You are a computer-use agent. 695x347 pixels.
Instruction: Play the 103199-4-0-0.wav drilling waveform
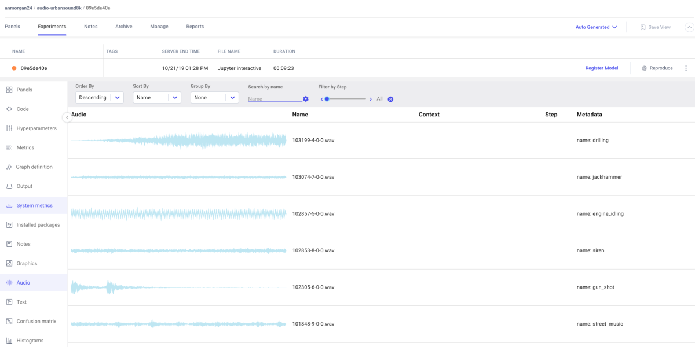point(178,141)
